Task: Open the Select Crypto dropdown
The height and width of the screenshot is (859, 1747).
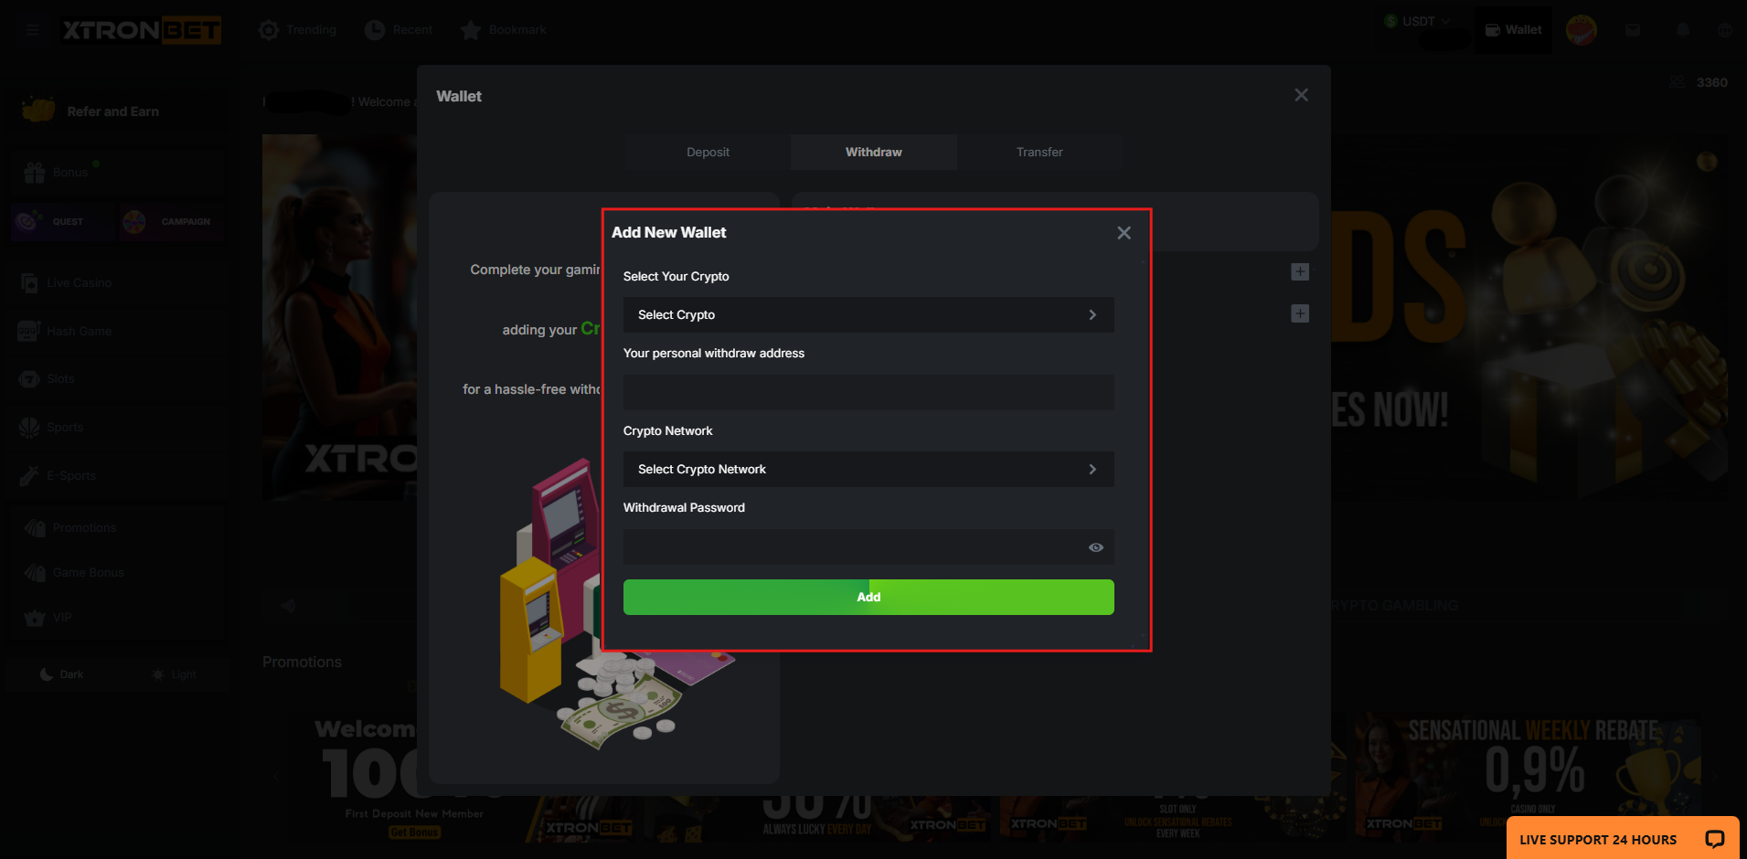Action: [x=868, y=314]
